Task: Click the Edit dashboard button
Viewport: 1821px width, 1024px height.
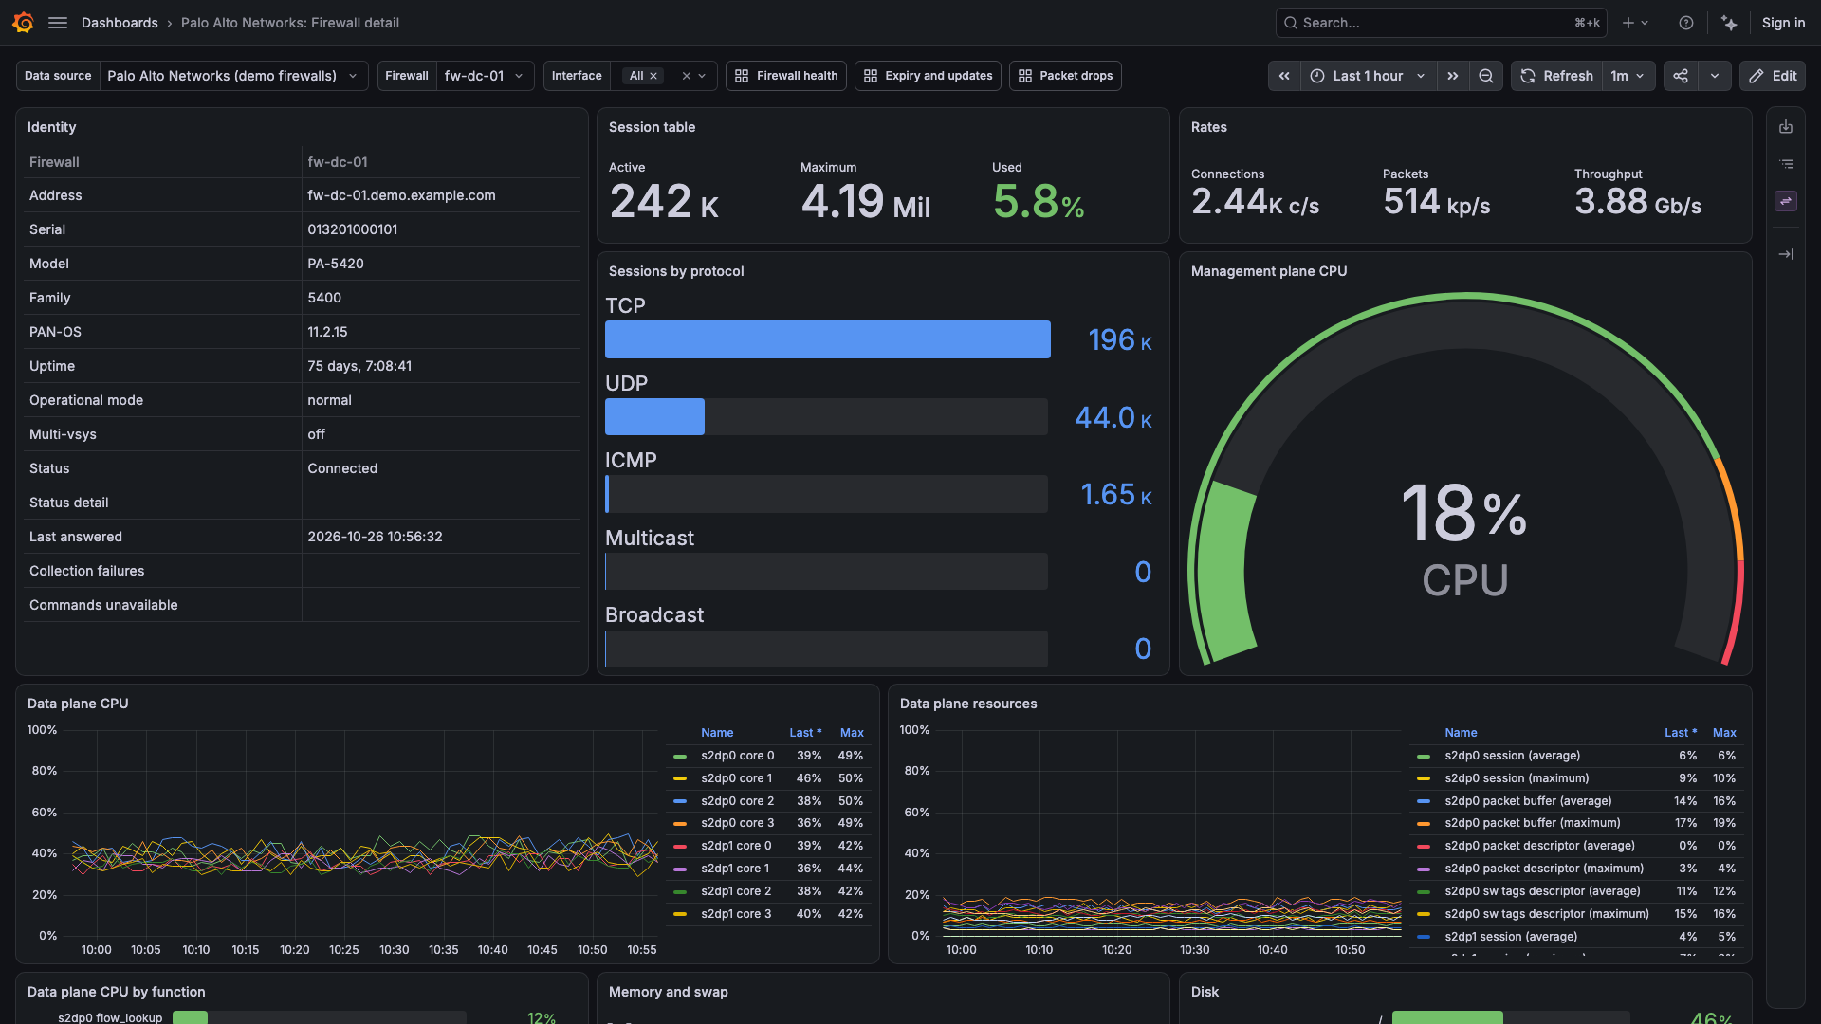Action: (1773, 76)
